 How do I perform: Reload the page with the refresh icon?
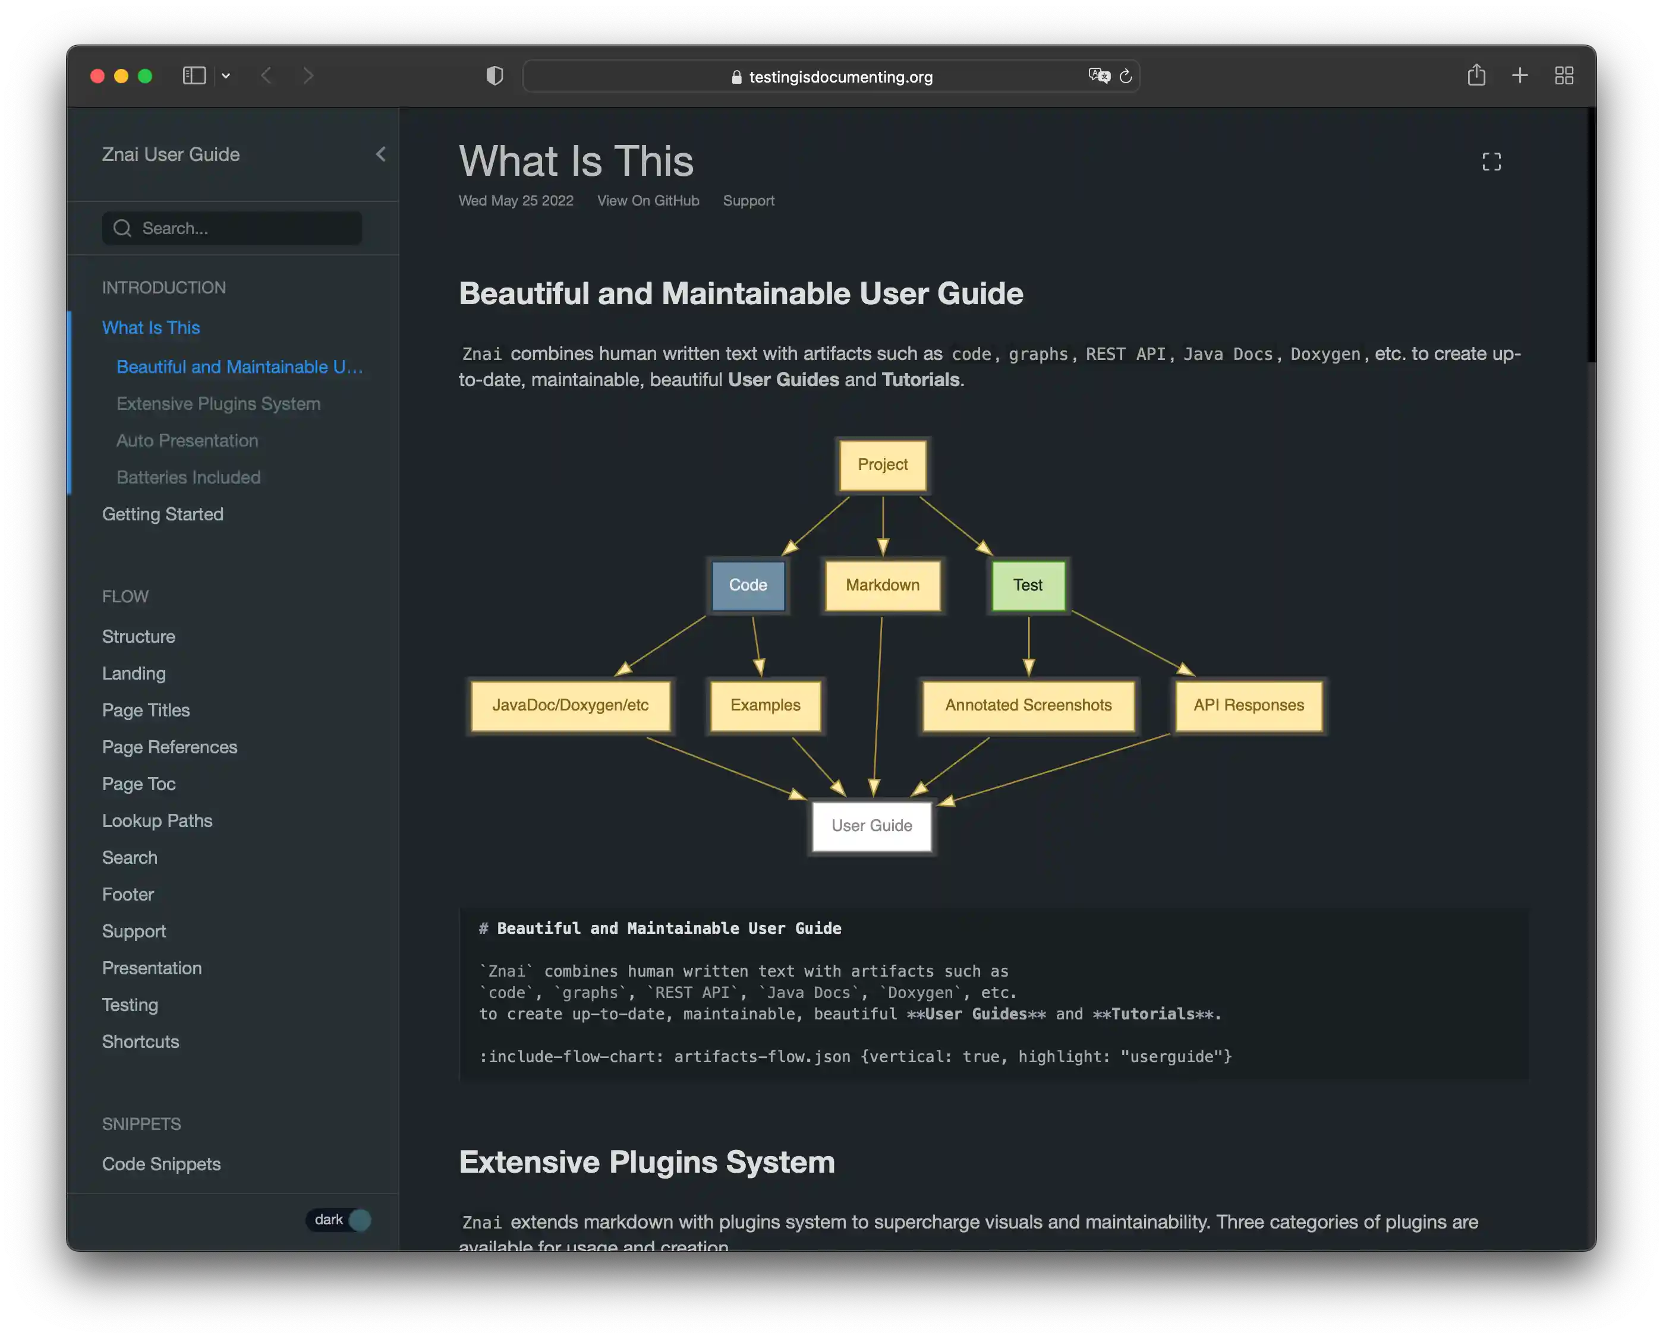tap(1126, 75)
